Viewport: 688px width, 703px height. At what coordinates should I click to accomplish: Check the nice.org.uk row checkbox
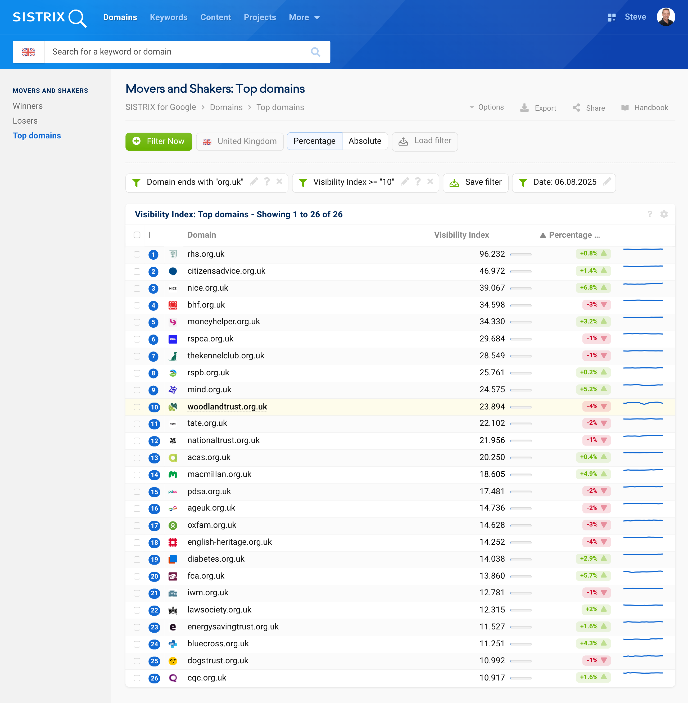coord(137,288)
